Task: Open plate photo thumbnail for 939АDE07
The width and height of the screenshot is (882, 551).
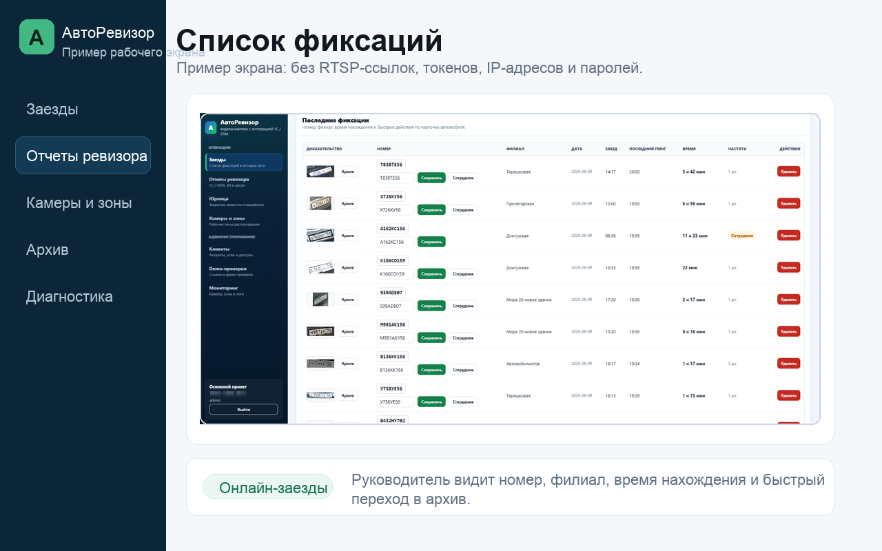Action: pos(320,300)
